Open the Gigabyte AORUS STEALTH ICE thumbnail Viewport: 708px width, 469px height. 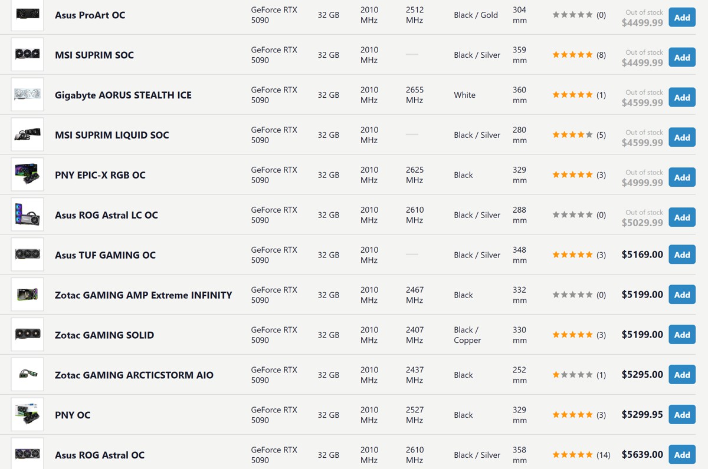click(27, 95)
